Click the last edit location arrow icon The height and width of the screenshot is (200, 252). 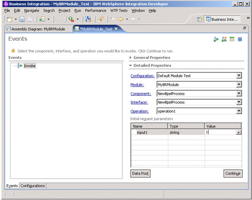click(113, 19)
